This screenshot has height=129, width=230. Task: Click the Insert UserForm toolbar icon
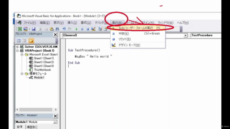tap(26, 29)
